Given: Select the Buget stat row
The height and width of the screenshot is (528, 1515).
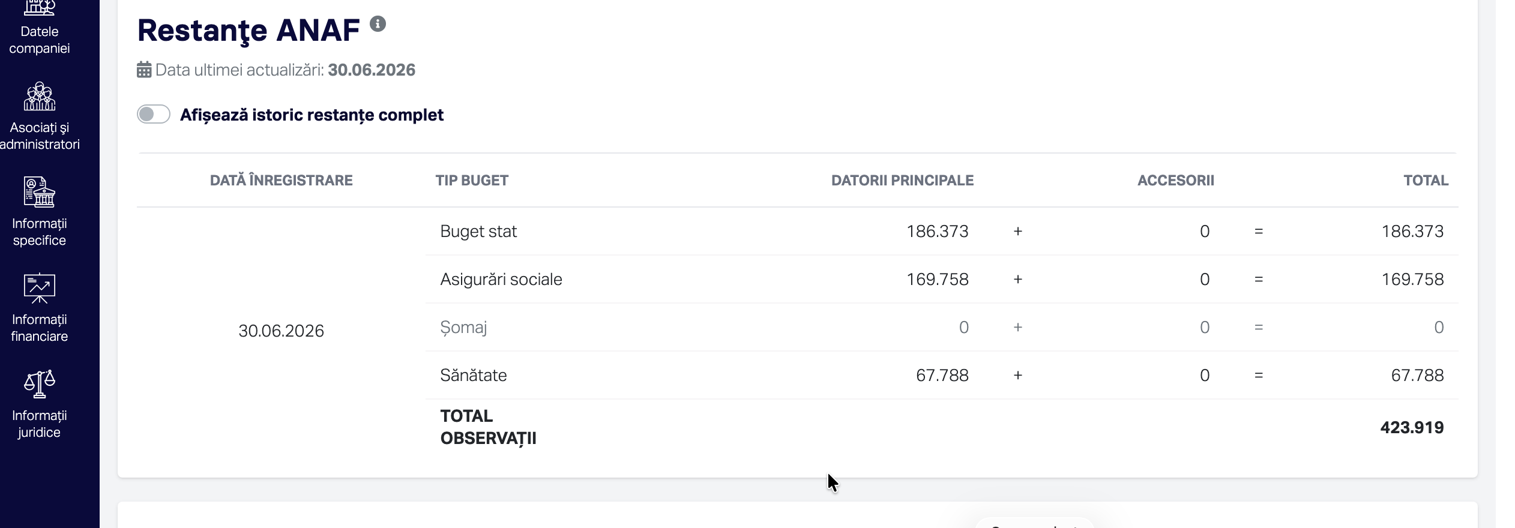Looking at the screenshot, I should (x=942, y=231).
